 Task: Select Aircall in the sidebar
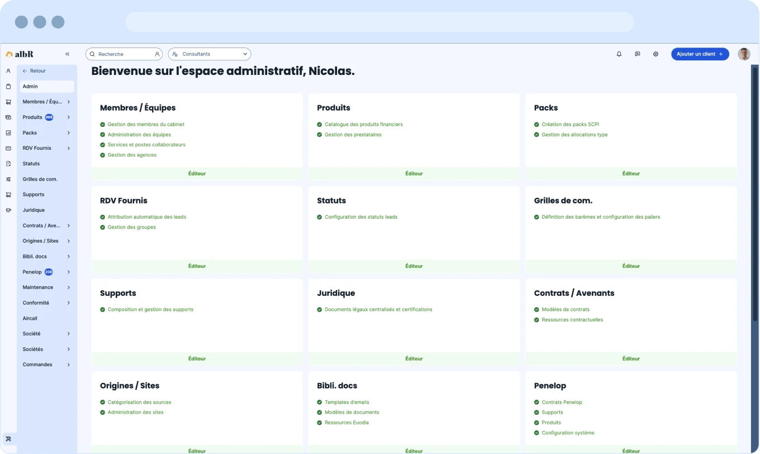[x=30, y=319]
